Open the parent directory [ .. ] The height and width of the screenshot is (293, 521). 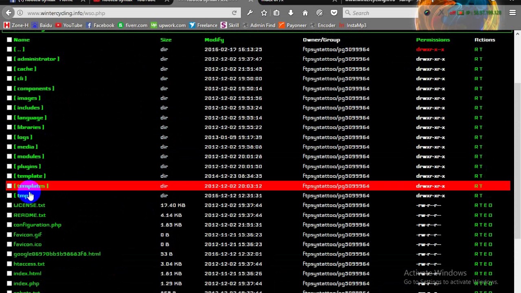tap(19, 49)
